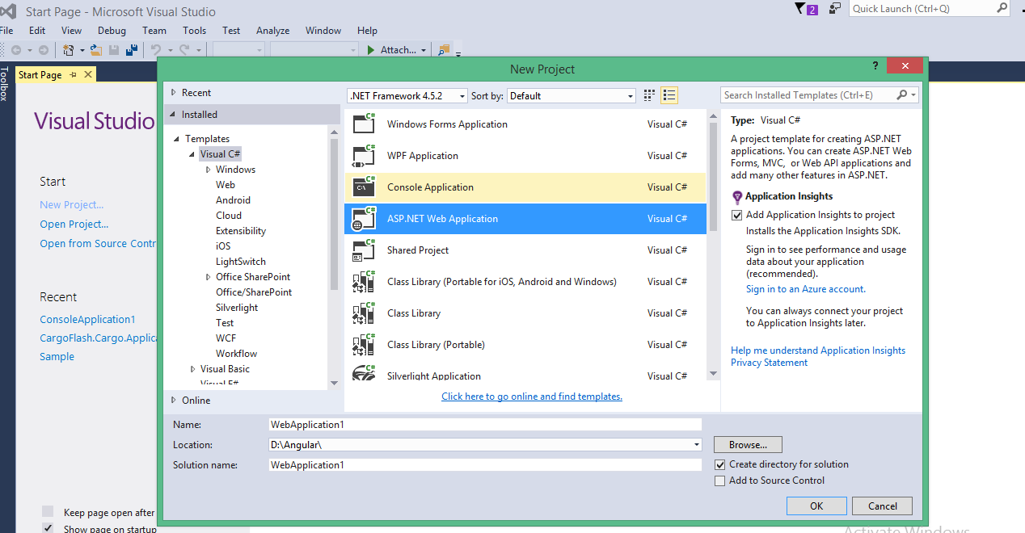Click Sign in to an Azure account link
The image size is (1025, 533).
[x=805, y=289]
